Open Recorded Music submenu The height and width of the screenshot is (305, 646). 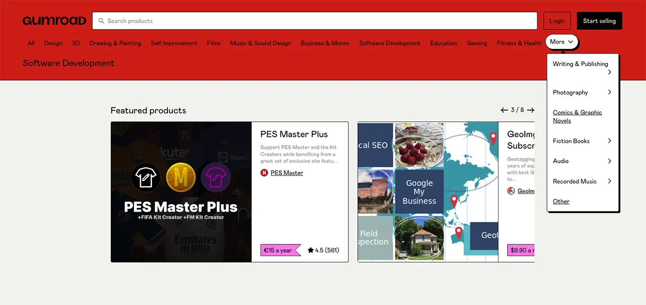click(609, 181)
